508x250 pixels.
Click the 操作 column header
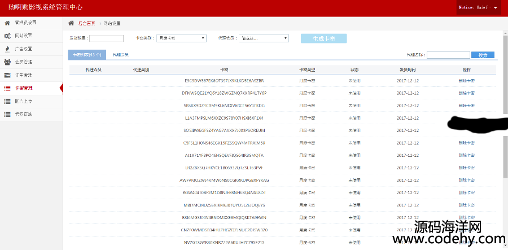467,70
